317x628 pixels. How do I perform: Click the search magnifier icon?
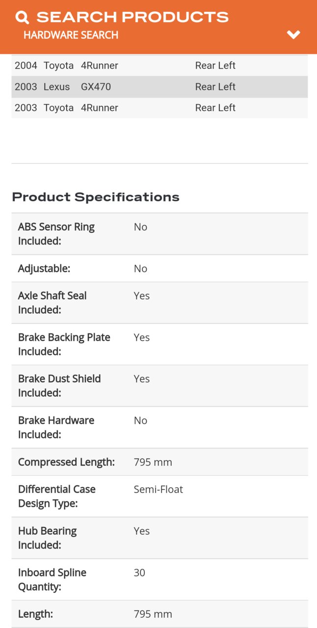pos(22,17)
